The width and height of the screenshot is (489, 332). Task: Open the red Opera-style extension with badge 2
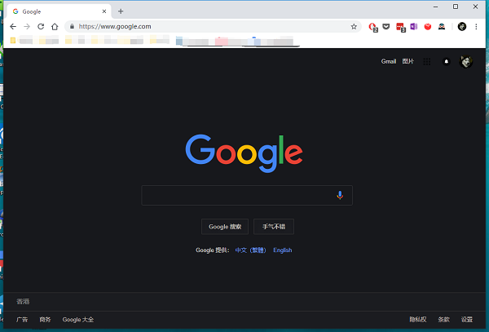click(x=373, y=27)
